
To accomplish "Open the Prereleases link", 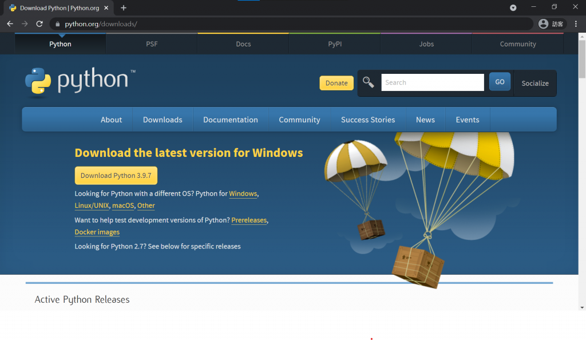I will tap(249, 220).
